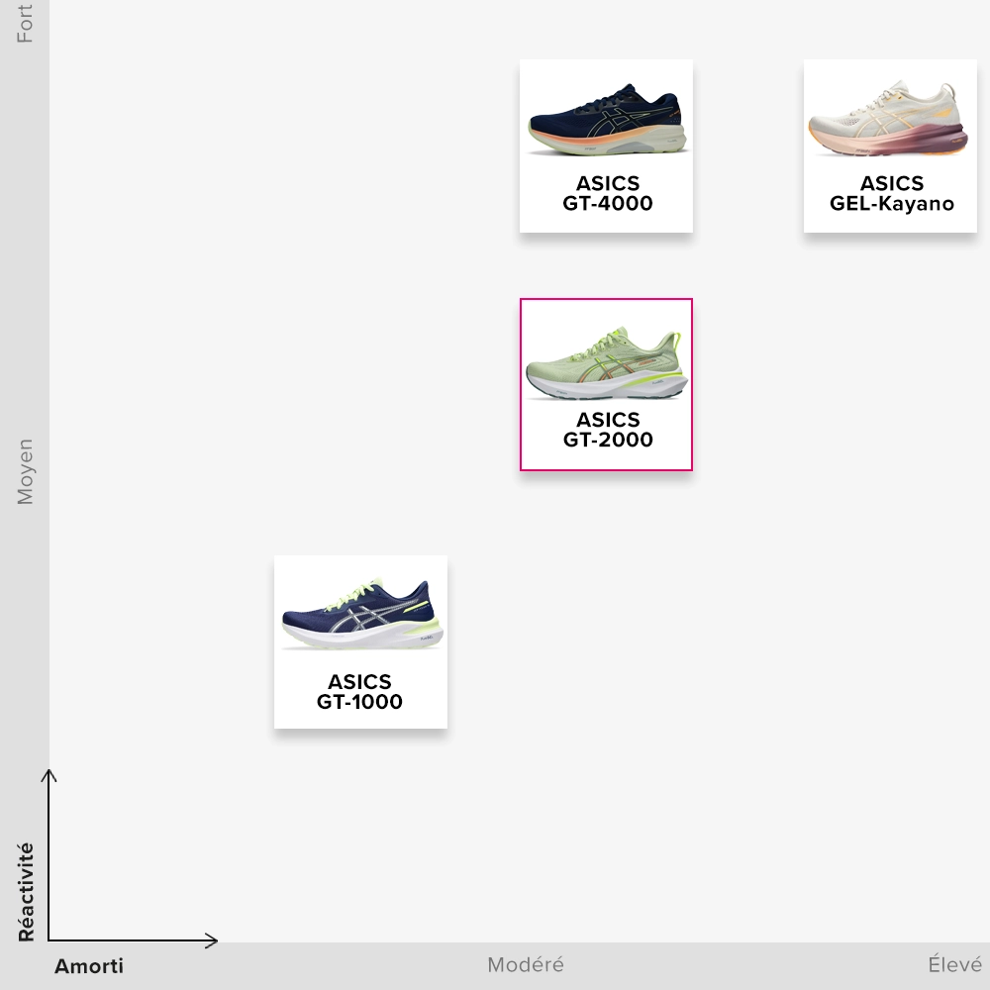
Task: Open the GT-1000 model name label
Action: [x=359, y=702]
